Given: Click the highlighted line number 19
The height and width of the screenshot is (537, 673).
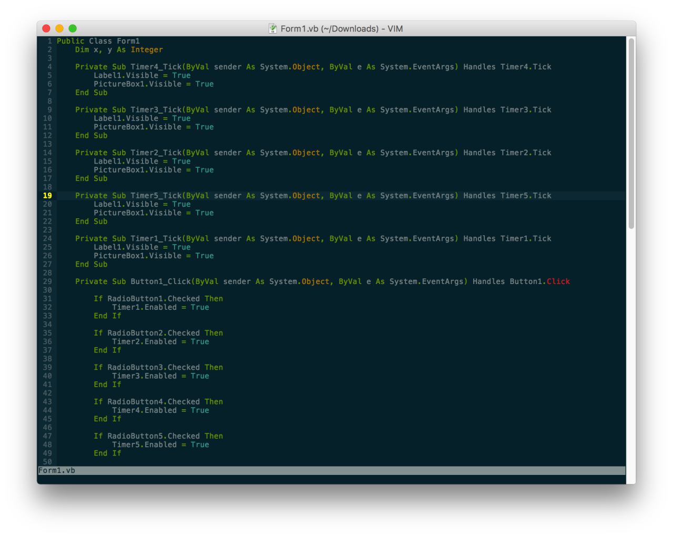Looking at the screenshot, I should click(x=47, y=196).
